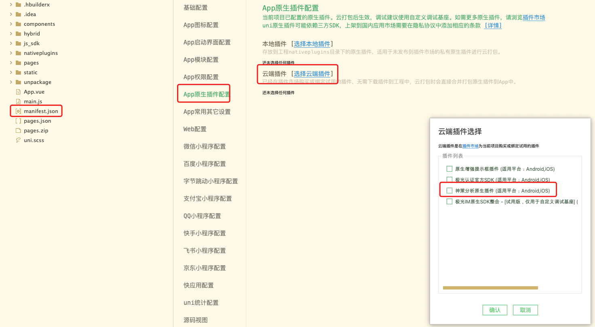Click the 选择云端插件 link

point(312,74)
